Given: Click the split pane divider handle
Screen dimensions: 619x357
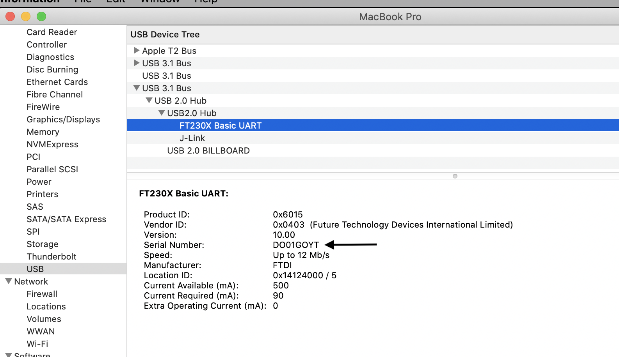Looking at the screenshot, I should (x=455, y=176).
